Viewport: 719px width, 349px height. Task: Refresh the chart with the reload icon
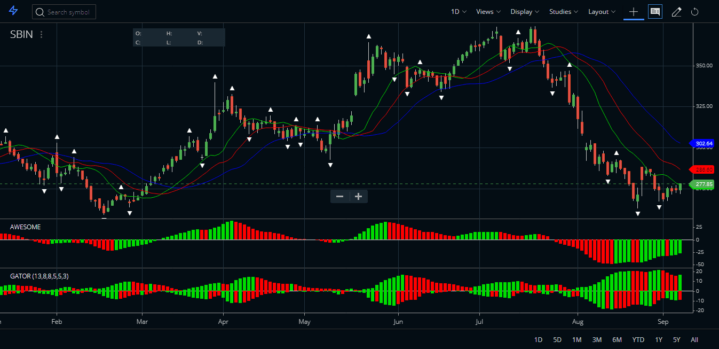coord(694,11)
